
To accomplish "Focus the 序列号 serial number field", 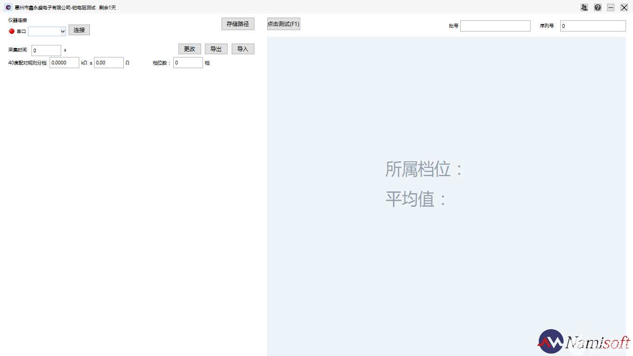I will coord(593,26).
